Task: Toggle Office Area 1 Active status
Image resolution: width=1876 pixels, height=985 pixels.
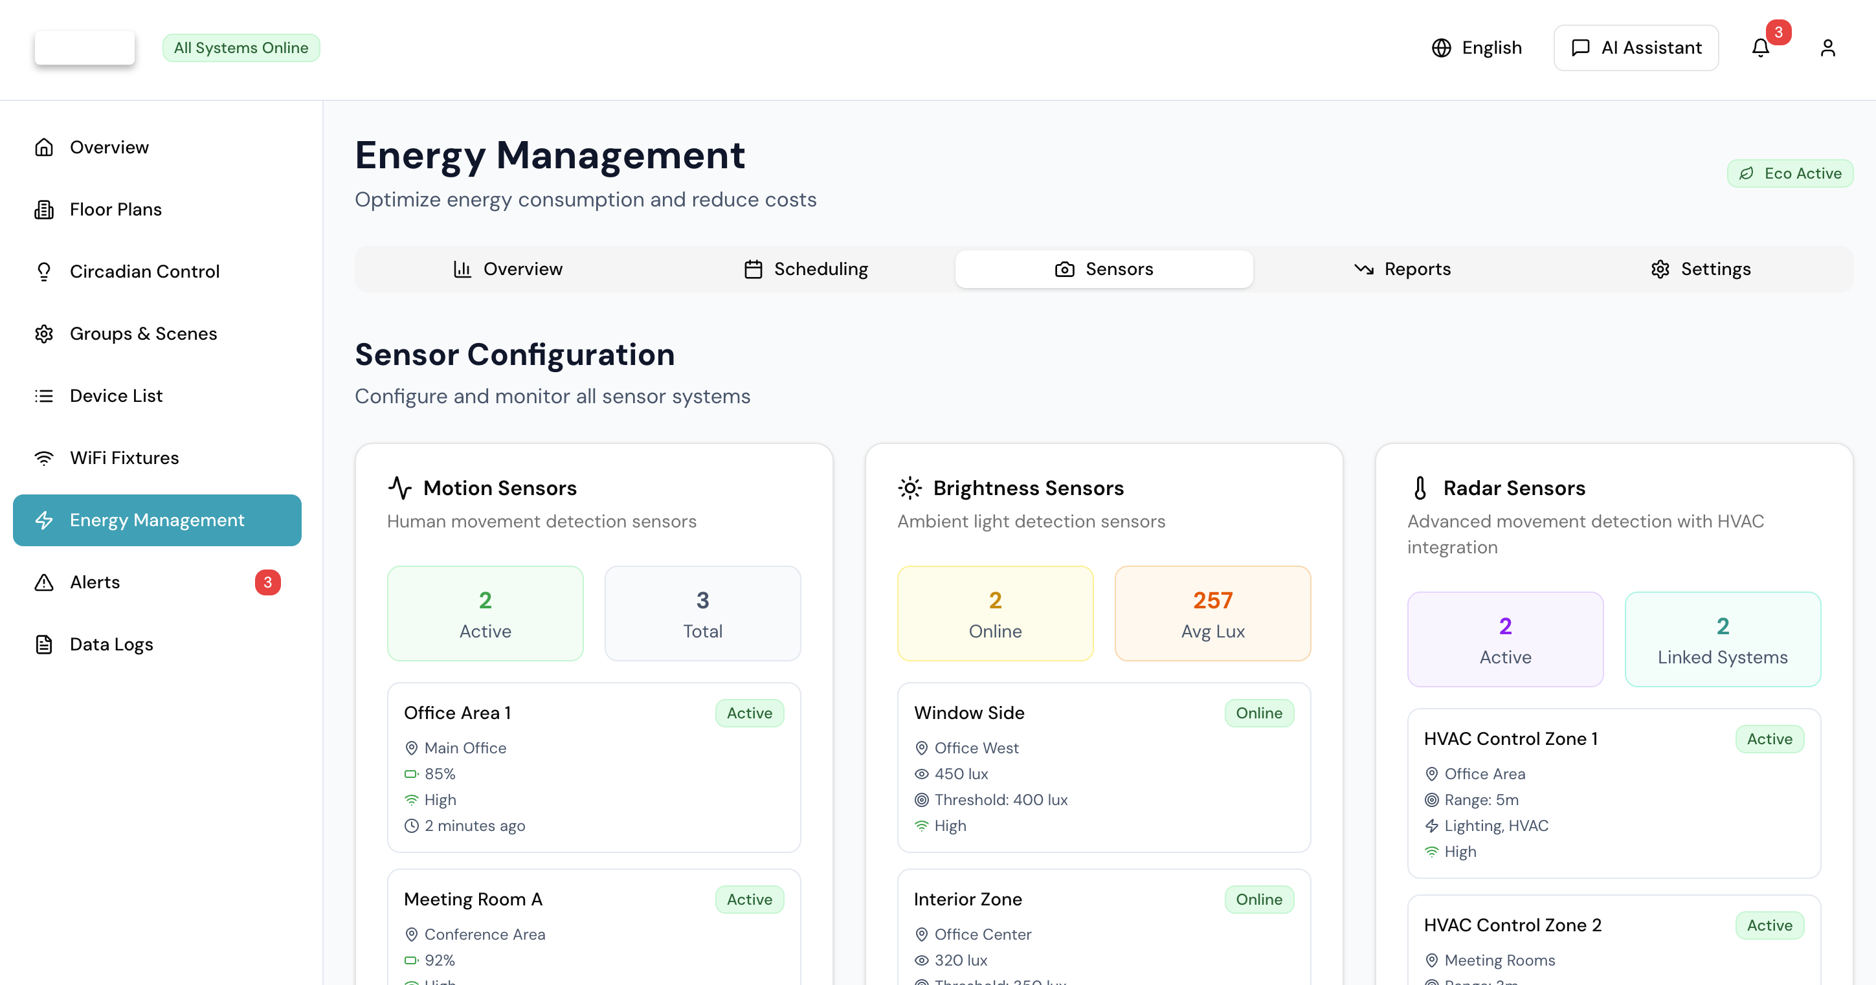Action: pos(750,713)
